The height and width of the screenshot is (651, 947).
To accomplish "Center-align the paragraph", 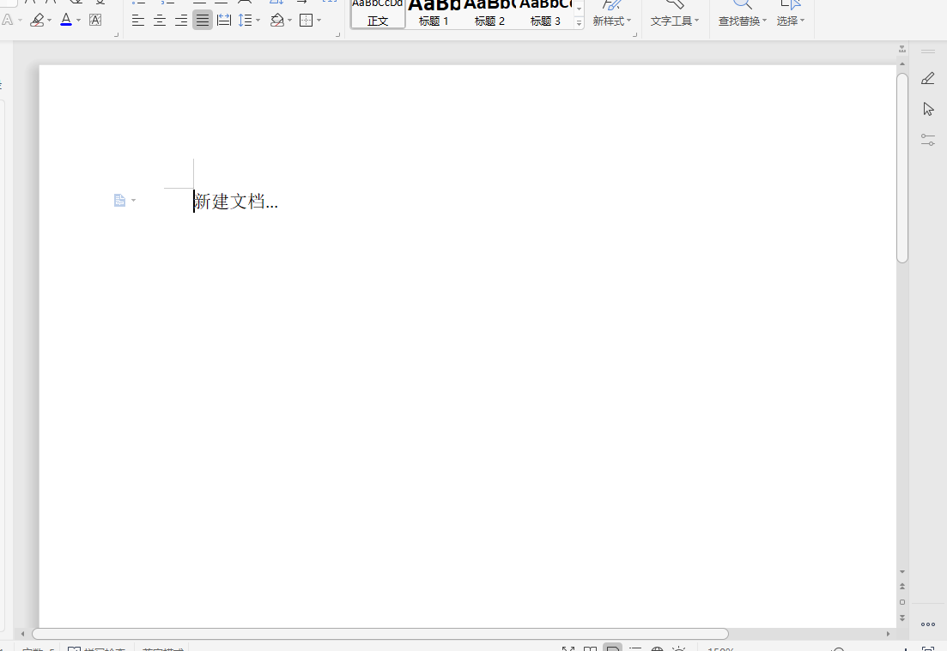I will pos(160,21).
